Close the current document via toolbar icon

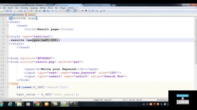tap(14, 11)
